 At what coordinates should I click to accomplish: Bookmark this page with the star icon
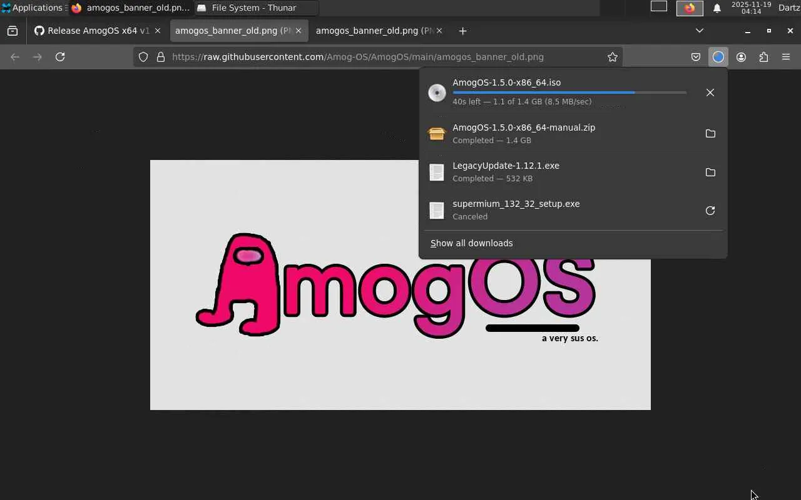[613, 57]
